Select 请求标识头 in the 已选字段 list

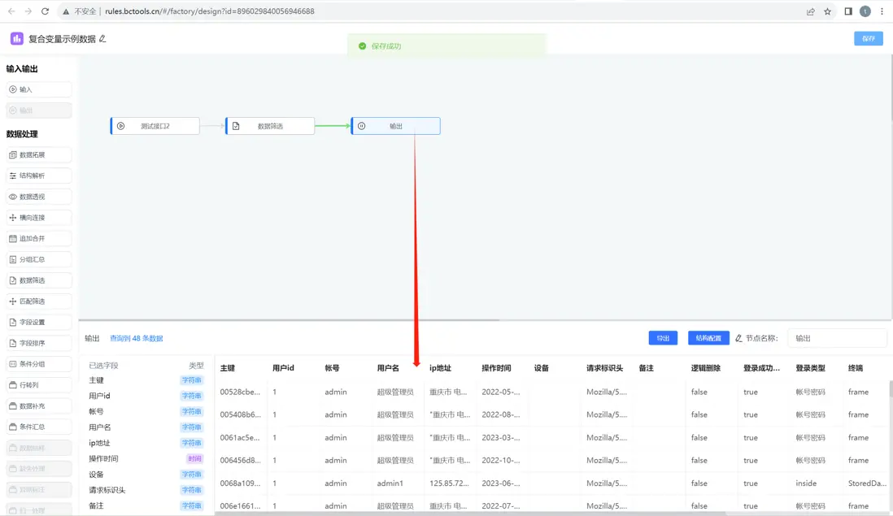click(107, 490)
